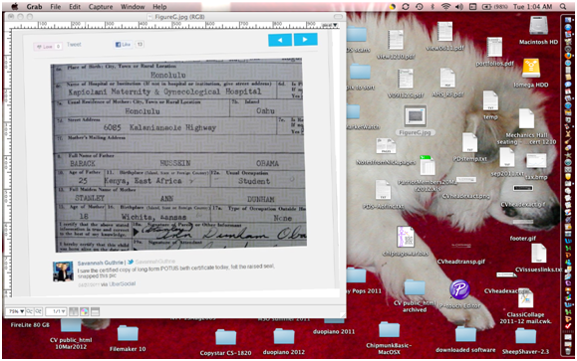
Task: Open the ruler units pixel dropdown
Action: 329,25
